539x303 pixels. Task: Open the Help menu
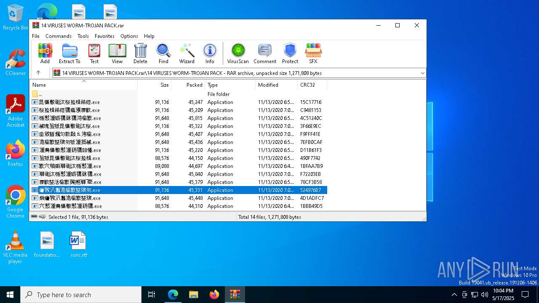(x=149, y=36)
